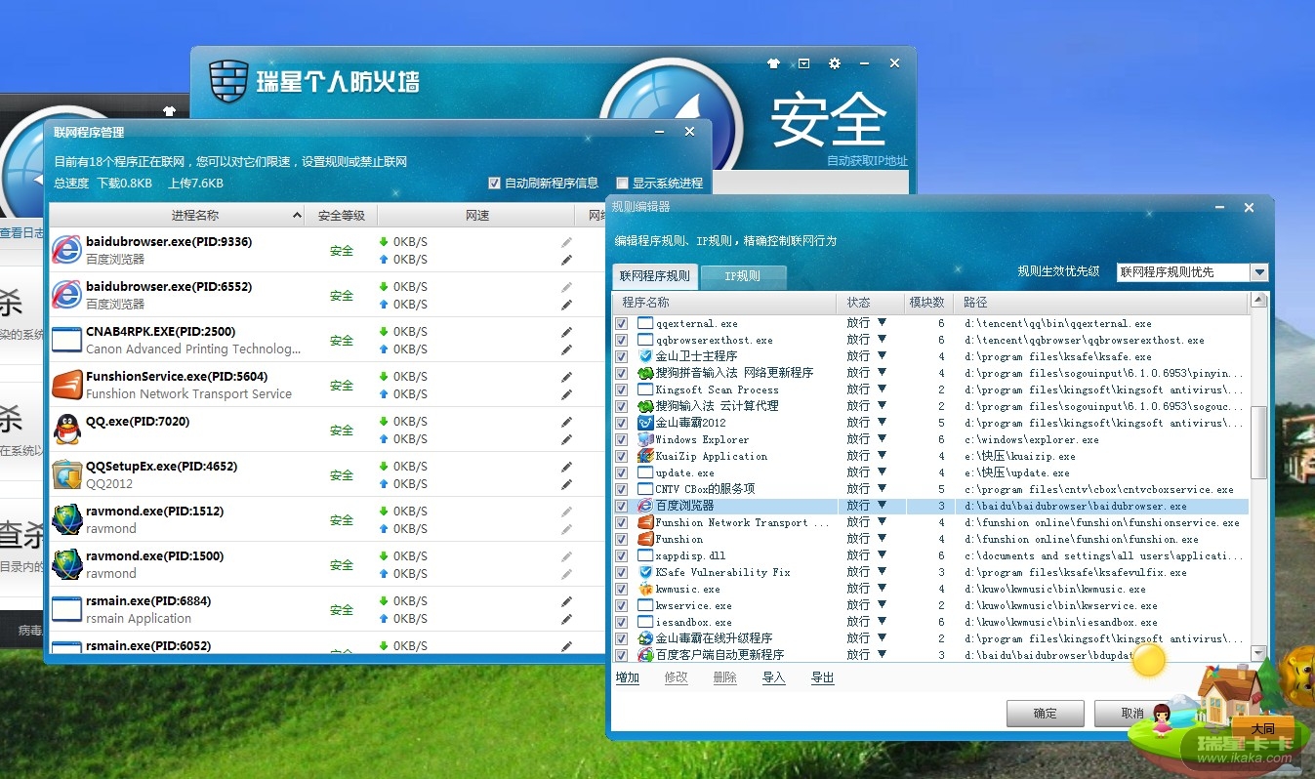
Task: Disable auto refresh program info checkbox
Action: tap(494, 184)
